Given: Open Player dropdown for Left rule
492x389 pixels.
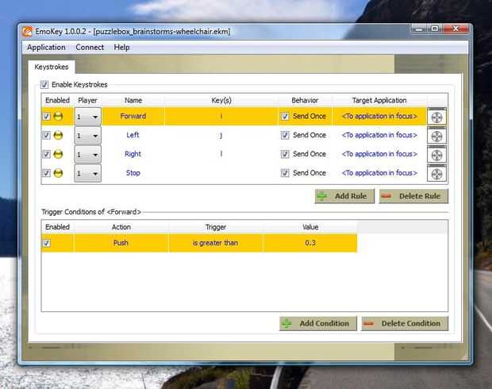Looking at the screenshot, I should tap(88, 136).
